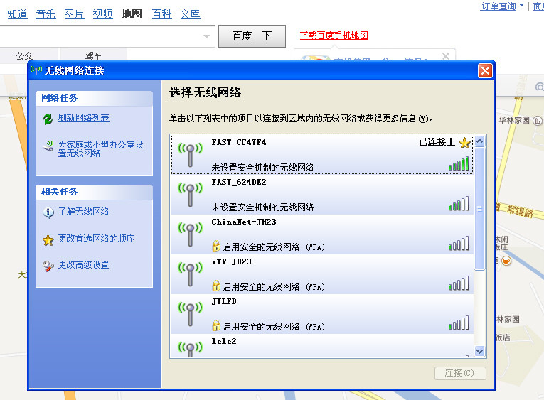Click the preferred-network star on FAST_CC47F4
The height and width of the screenshot is (400, 544).
465,143
